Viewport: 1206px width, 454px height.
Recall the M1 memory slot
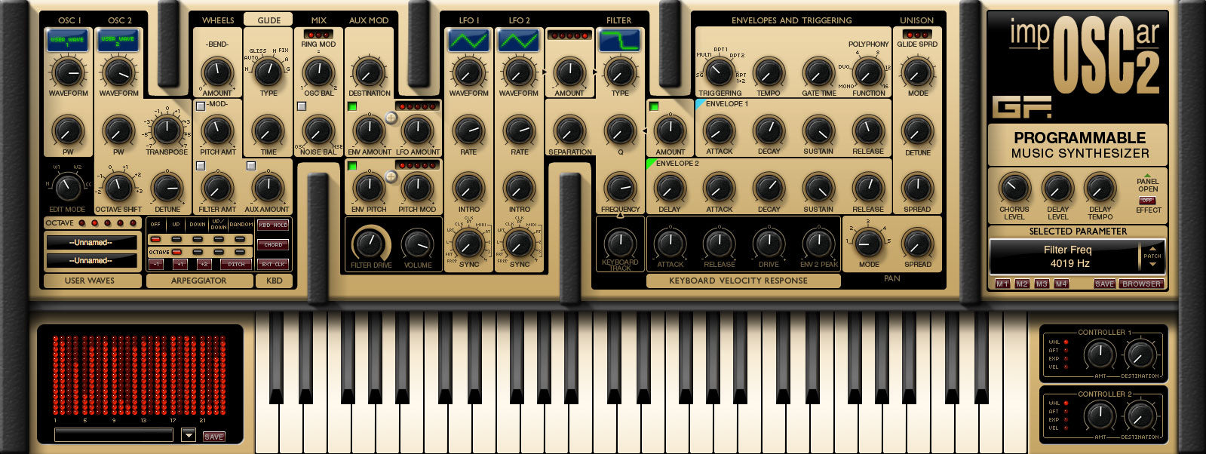pyautogui.click(x=1002, y=284)
